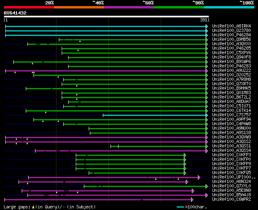This screenshot has height=210, width=258.
Task: Select the UniRef100_C7S757 label
Action: click(x=231, y=115)
